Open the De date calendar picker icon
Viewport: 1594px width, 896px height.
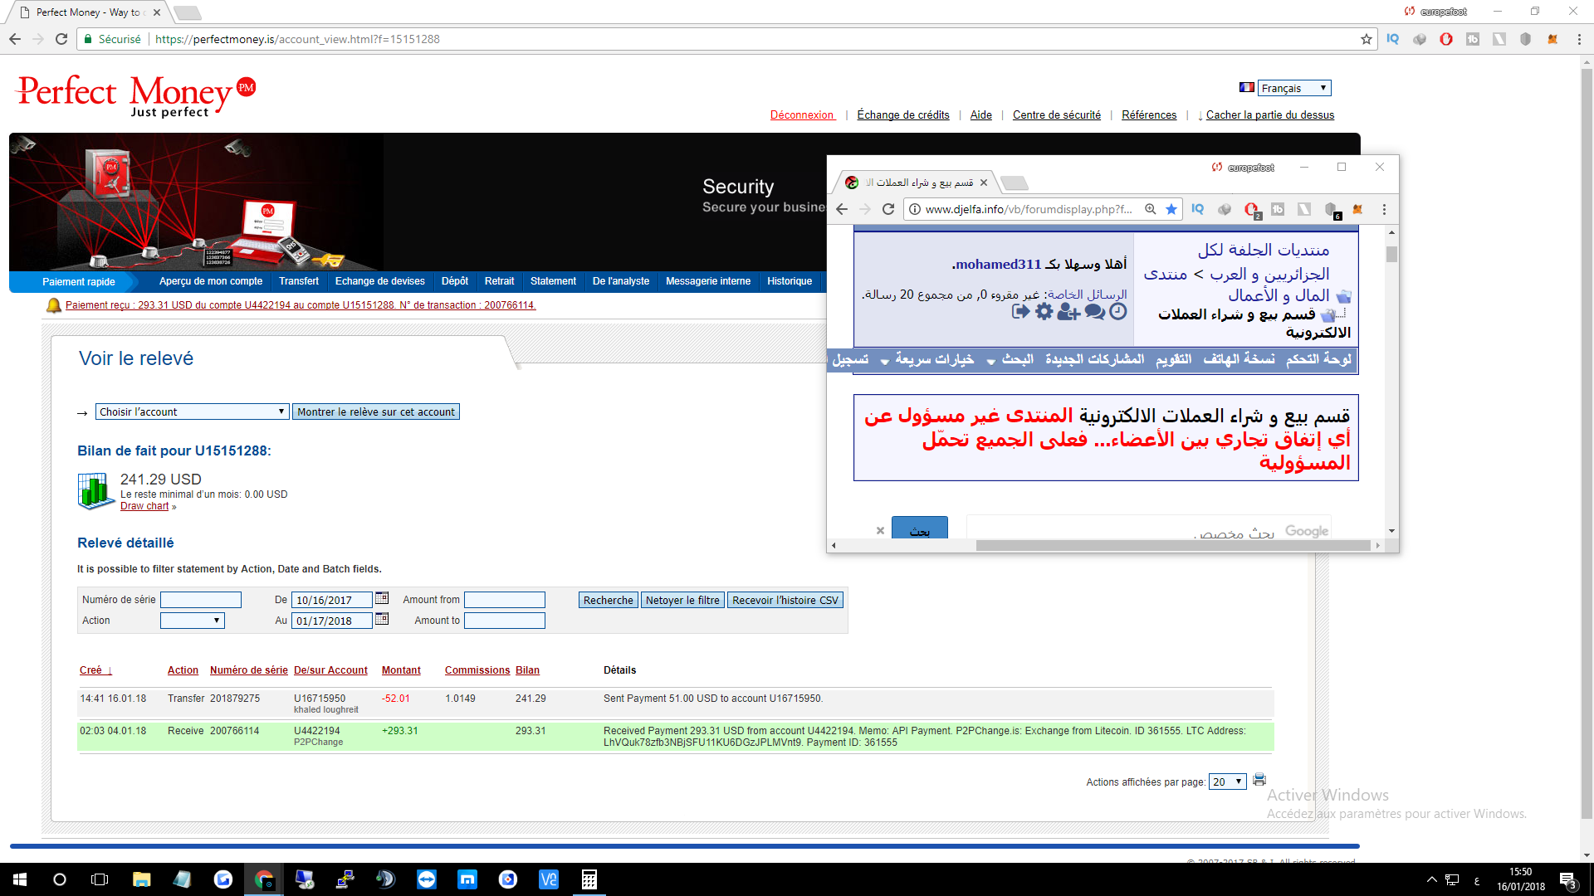[x=382, y=598]
